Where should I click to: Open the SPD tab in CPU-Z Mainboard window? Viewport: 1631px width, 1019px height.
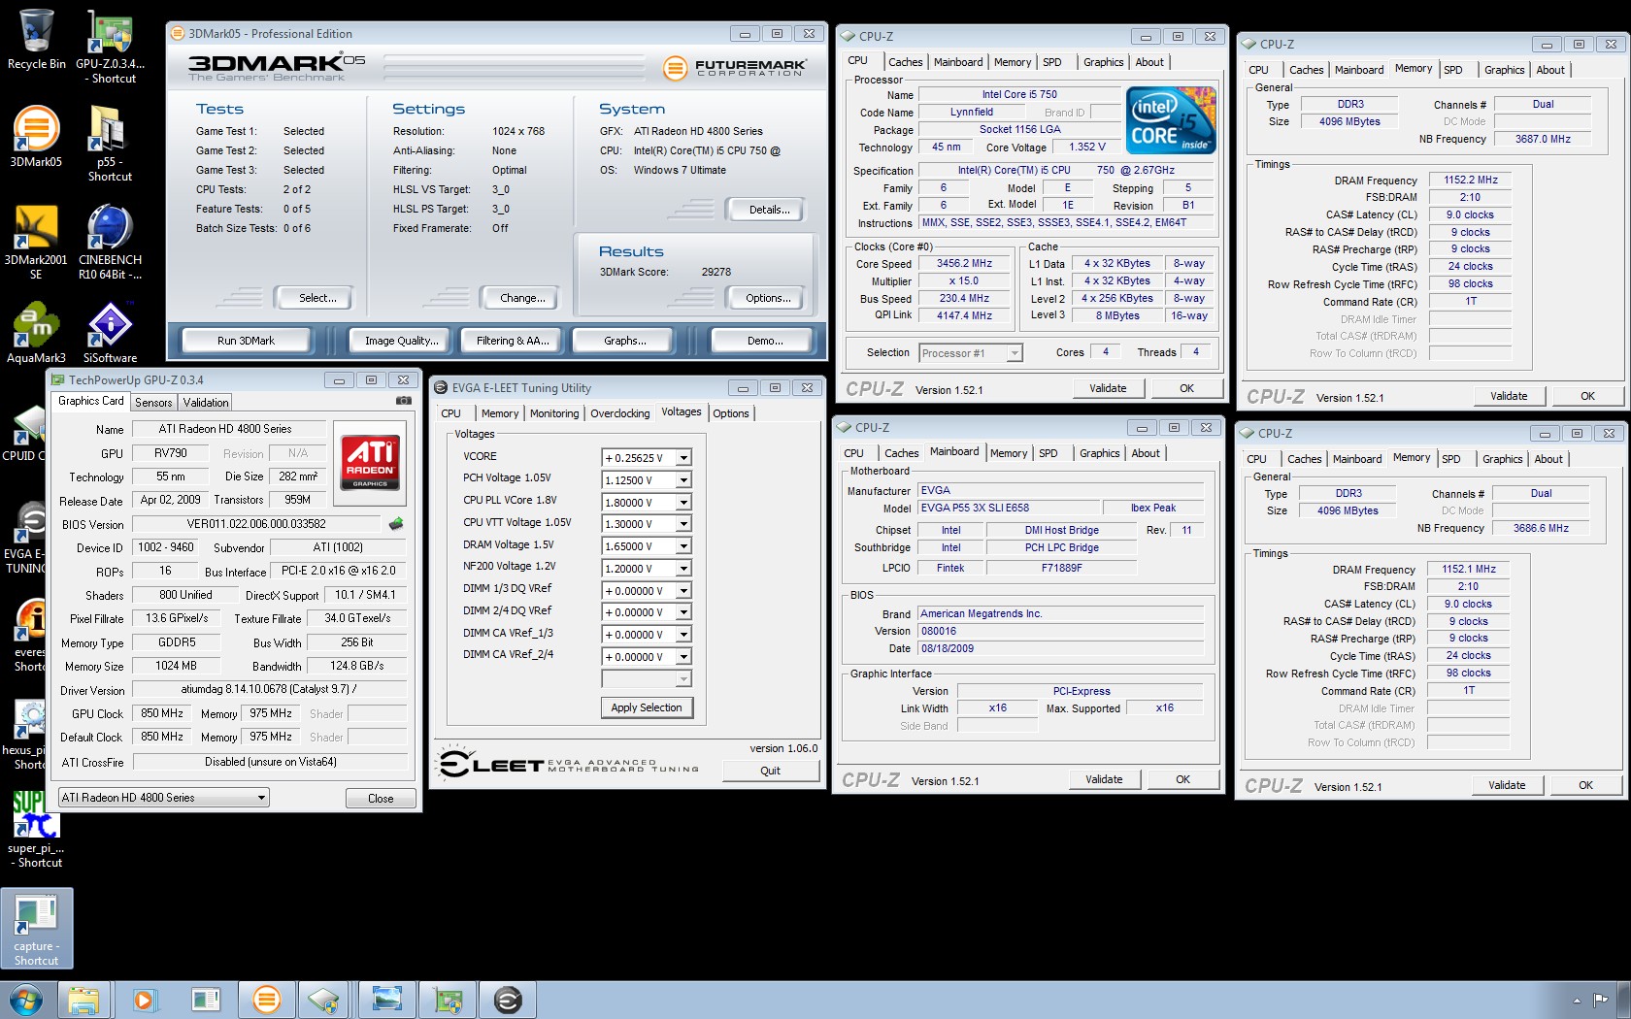1048,453
